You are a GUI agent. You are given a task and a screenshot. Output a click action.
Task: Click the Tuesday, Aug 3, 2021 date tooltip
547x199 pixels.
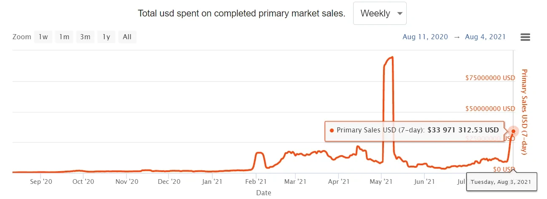(501, 182)
